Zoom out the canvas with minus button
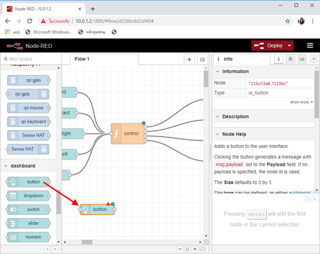Image resolution: width=320 pixels, height=254 pixels. (179, 249)
